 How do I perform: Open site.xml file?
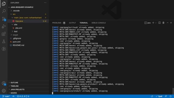(x=28, y=28)
